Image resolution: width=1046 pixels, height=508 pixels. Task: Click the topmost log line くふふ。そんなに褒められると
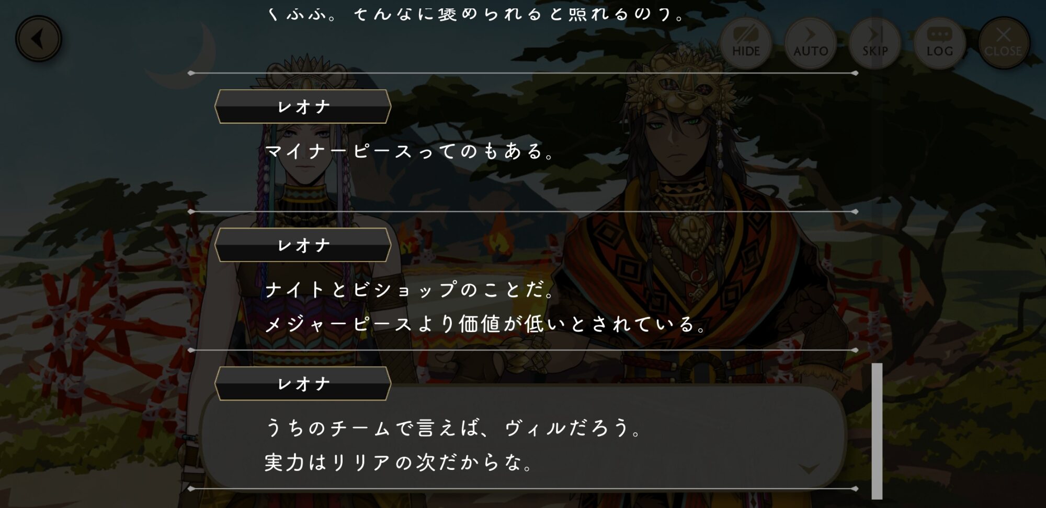pos(475,14)
